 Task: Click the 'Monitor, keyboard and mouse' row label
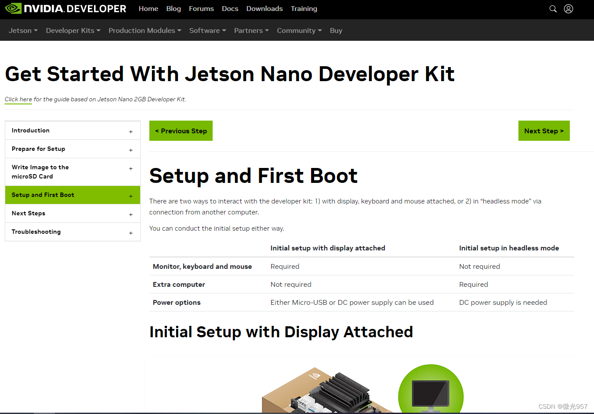click(202, 266)
